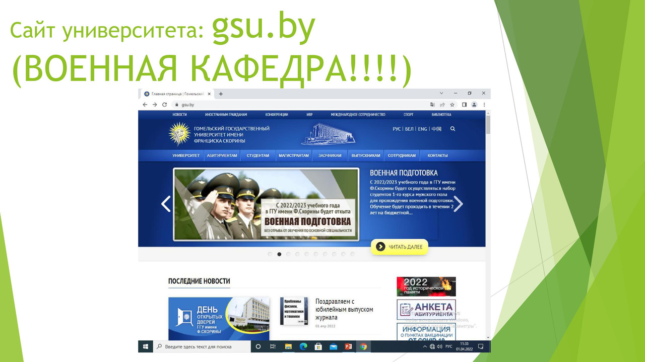Screen dimensions: 645x362
Task: Open Mail app from taskbar
Action: coord(333,346)
